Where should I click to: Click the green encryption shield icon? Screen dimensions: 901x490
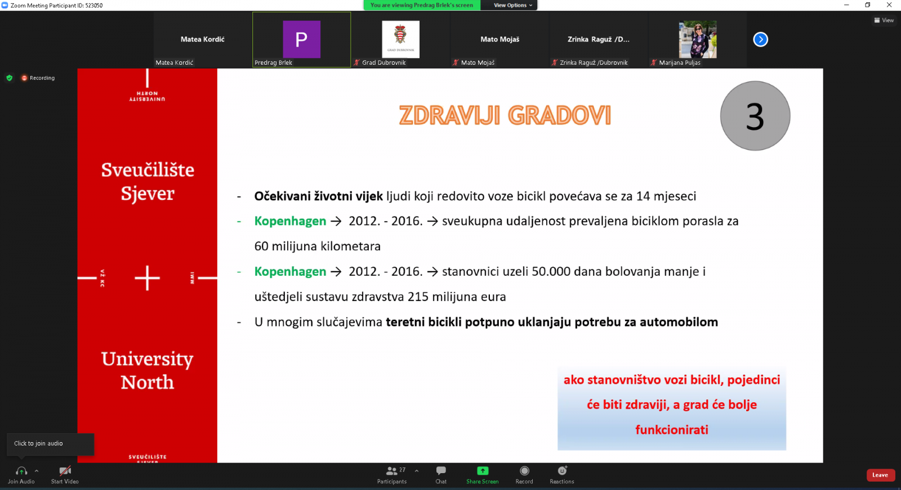pos(9,78)
